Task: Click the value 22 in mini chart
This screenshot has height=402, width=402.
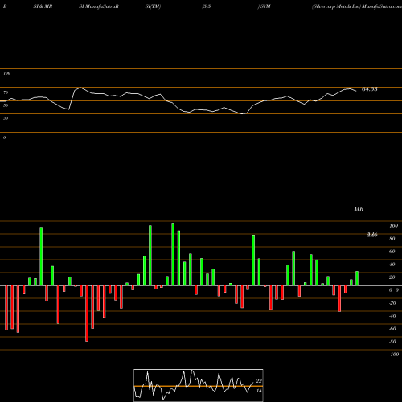Action: pyautogui.click(x=259, y=381)
